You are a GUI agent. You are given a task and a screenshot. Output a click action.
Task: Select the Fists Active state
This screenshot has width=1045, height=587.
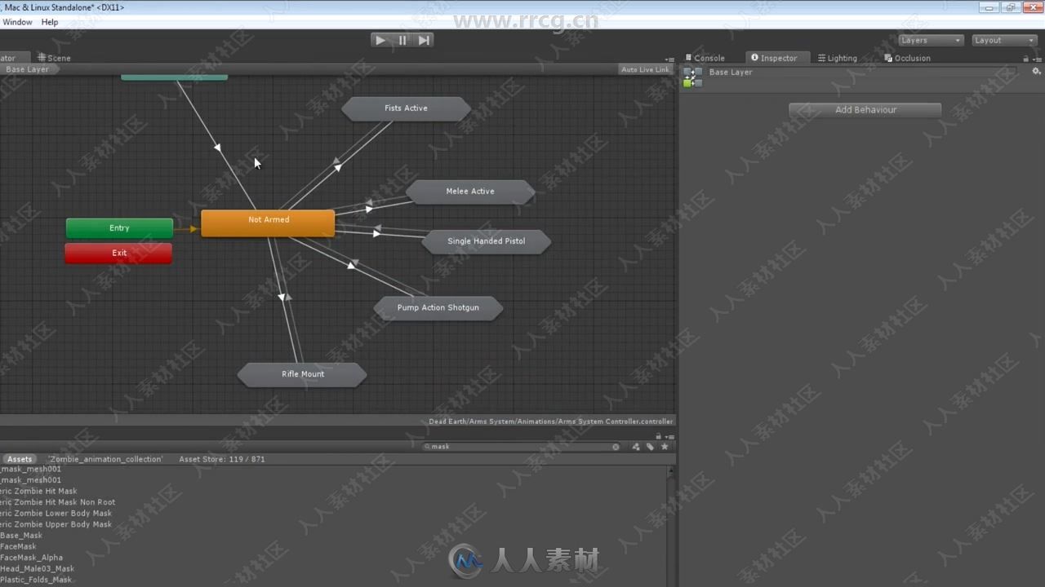(406, 108)
